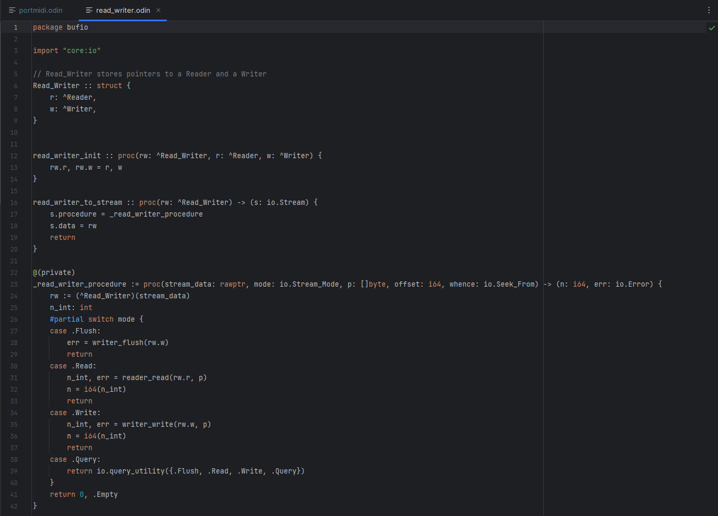Image resolution: width=718 pixels, height=516 pixels.
Task: Click the Read_Writer struct name on line 6
Action: tap(56, 86)
